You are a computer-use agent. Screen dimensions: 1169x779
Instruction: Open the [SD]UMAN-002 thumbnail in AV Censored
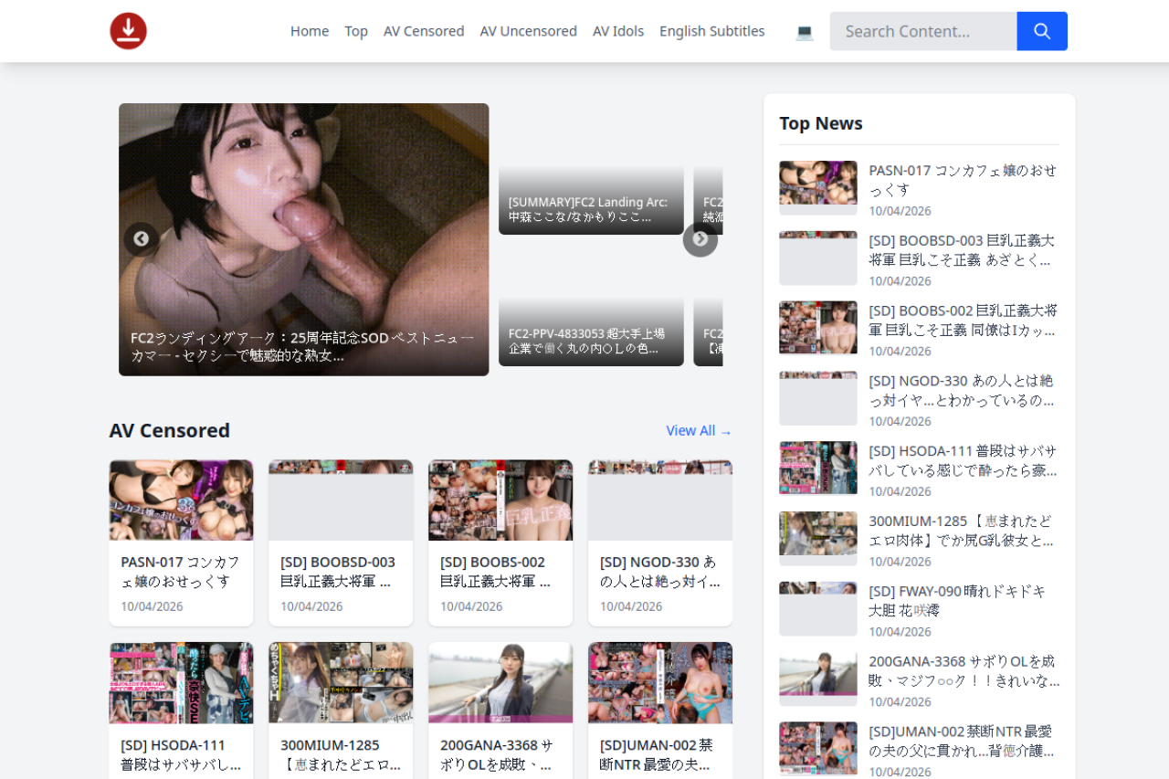click(660, 683)
